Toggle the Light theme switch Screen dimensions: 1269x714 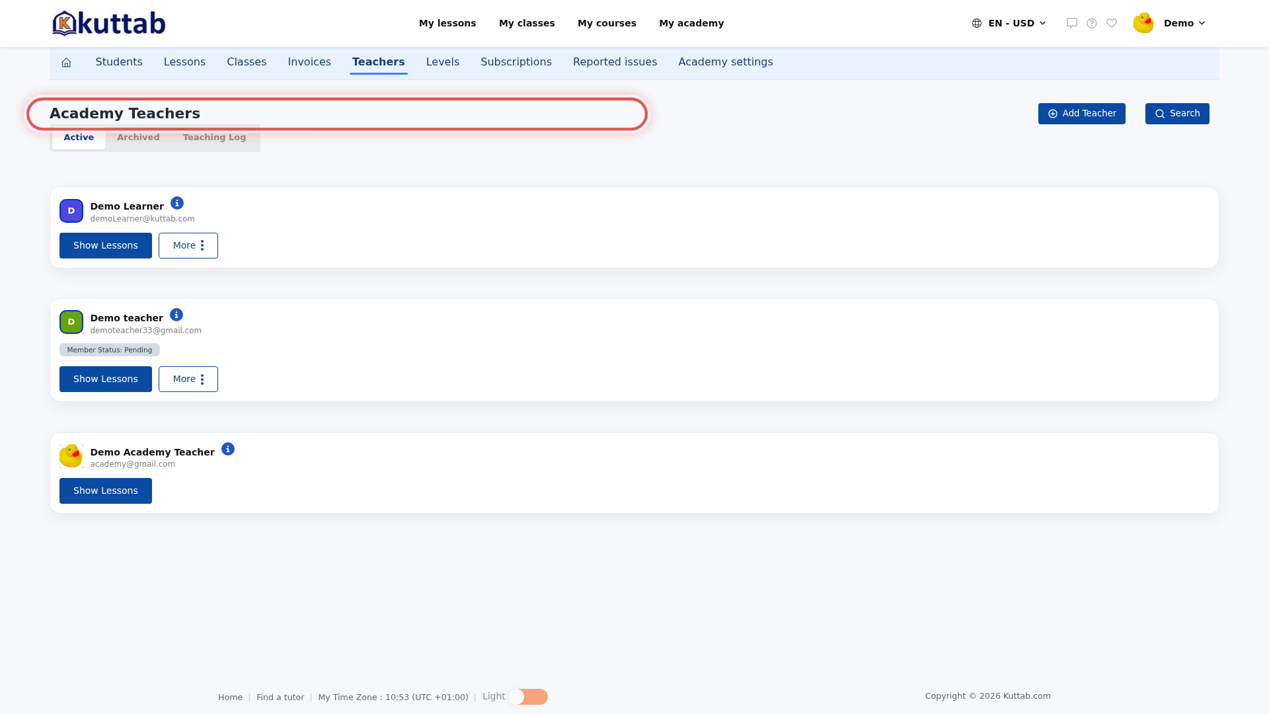point(528,697)
